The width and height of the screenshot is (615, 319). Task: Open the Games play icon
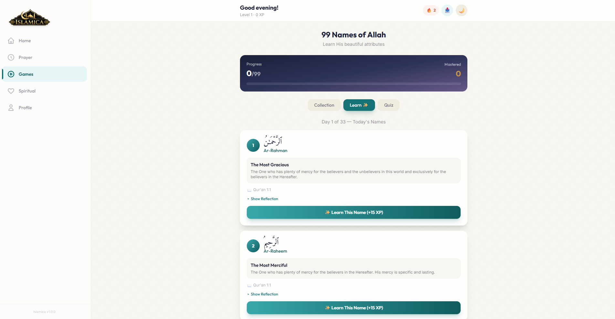coord(11,74)
